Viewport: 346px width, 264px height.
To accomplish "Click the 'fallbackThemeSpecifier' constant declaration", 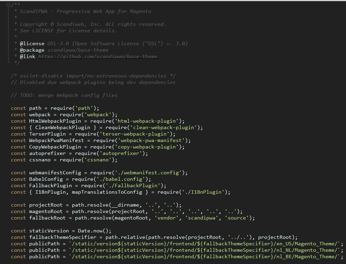I will click(154, 237).
